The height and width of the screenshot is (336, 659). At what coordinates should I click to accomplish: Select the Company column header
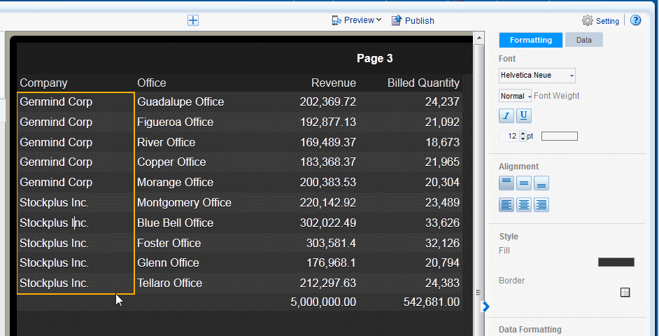click(43, 83)
